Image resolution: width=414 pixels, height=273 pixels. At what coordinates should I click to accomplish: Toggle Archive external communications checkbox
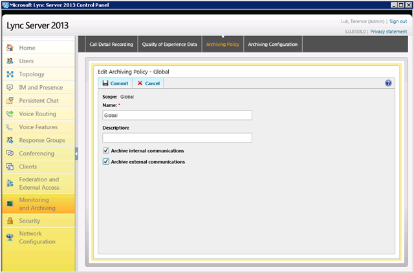click(106, 161)
